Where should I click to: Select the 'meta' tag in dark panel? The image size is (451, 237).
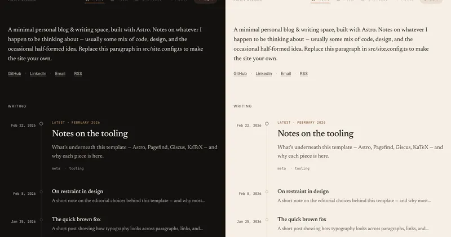pyautogui.click(x=56, y=168)
